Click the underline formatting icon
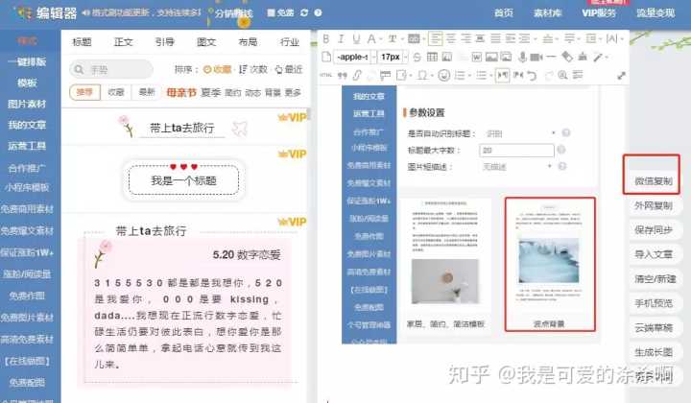This screenshot has height=403, width=691. pos(357,39)
